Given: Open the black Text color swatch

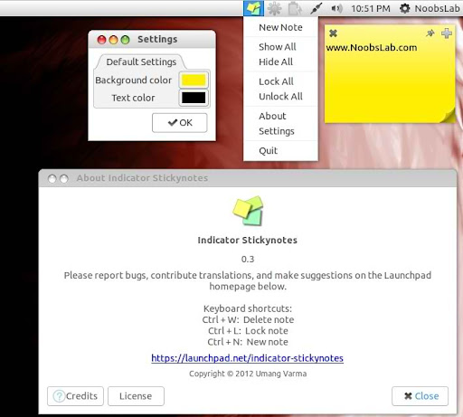Looking at the screenshot, I should [194, 98].
